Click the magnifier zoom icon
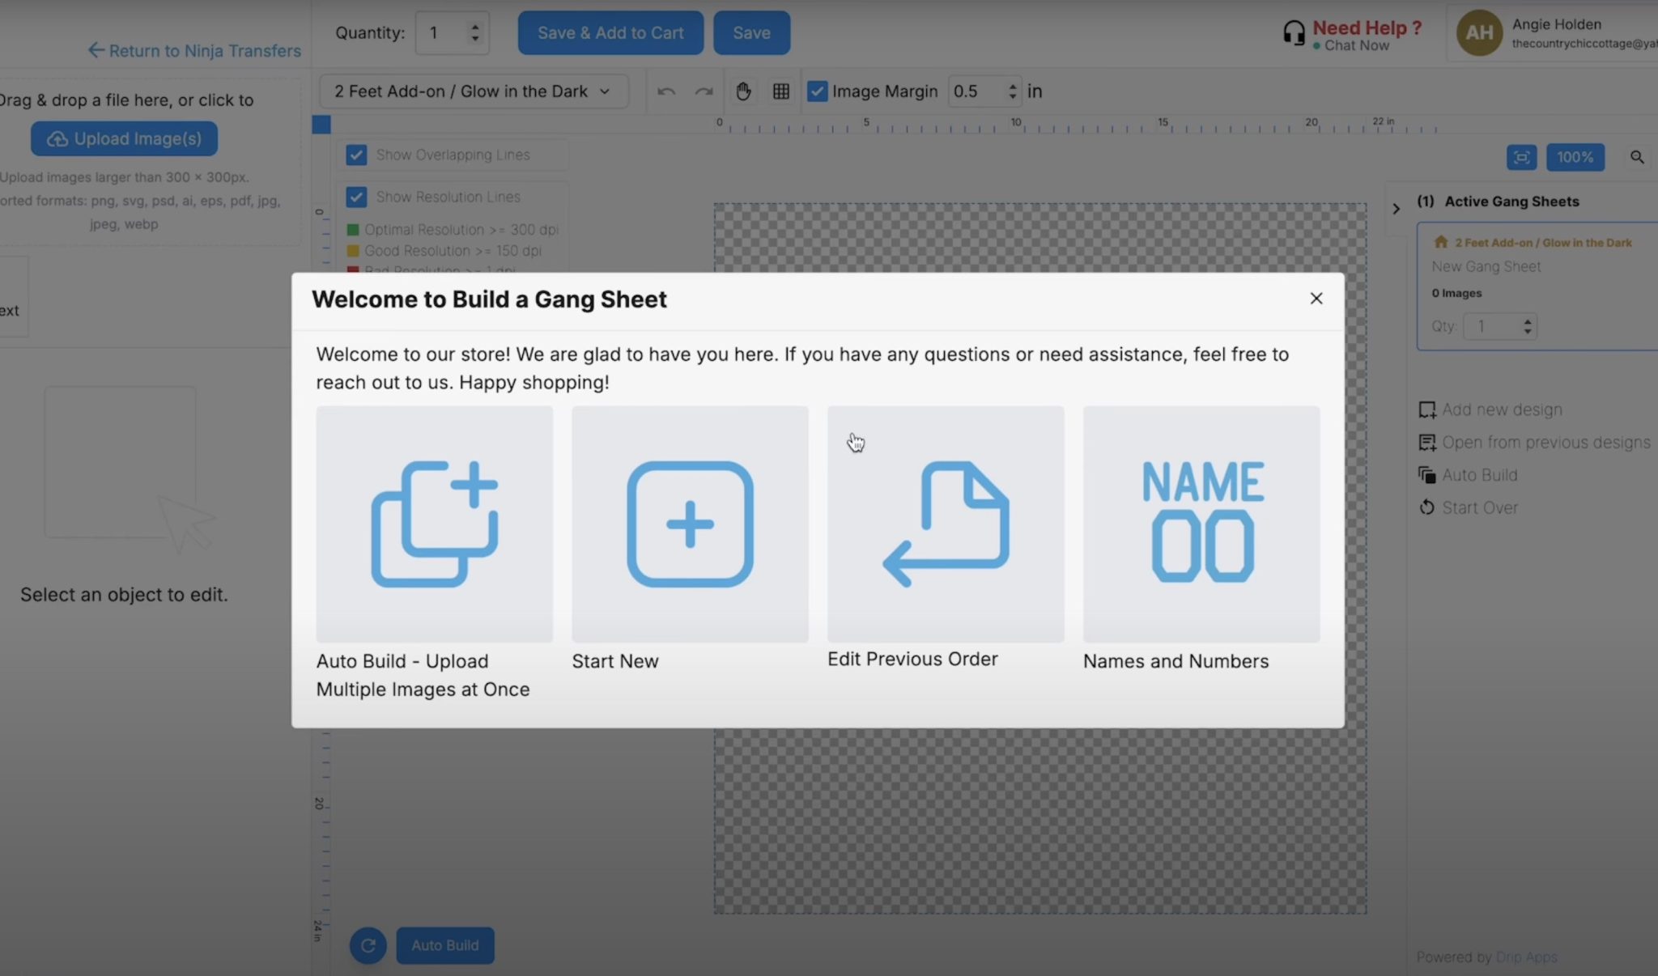This screenshot has width=1658, height=976. click(1637, 157)
